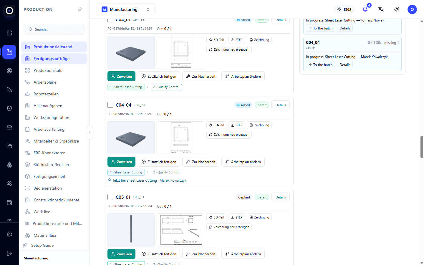Open Details for C05_01
Screen dimensions: 424x265
[281, 197]
